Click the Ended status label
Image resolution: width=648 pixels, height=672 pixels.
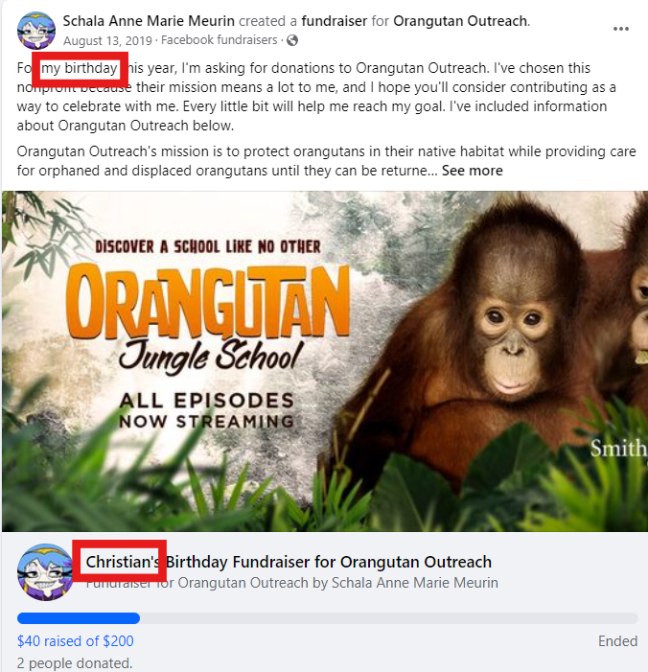pos(617,641)
